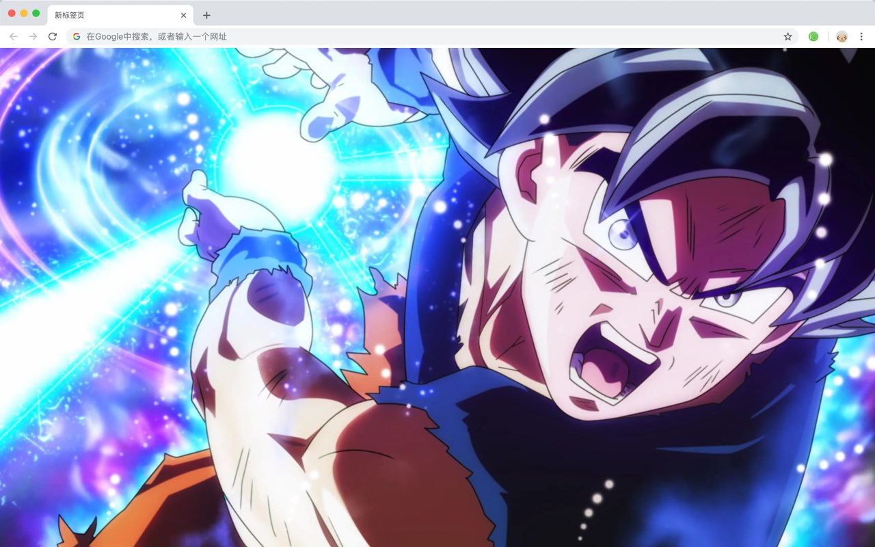Open a new tab with plus button
The width and height of the screenshot is (875, 547).
[206, 15]
